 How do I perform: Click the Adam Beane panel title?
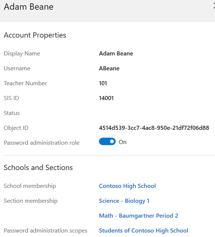pyautogui.click(x=29, y=7)
